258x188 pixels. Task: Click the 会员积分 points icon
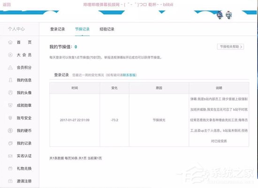[10, 68]
